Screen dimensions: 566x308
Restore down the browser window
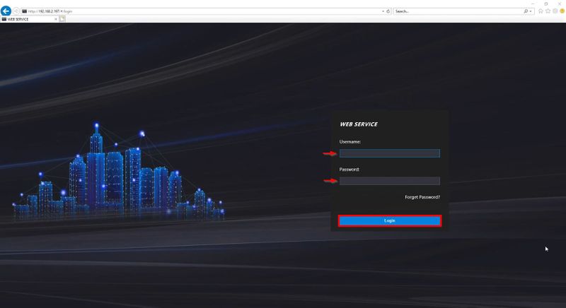click(x=546, y=4)
